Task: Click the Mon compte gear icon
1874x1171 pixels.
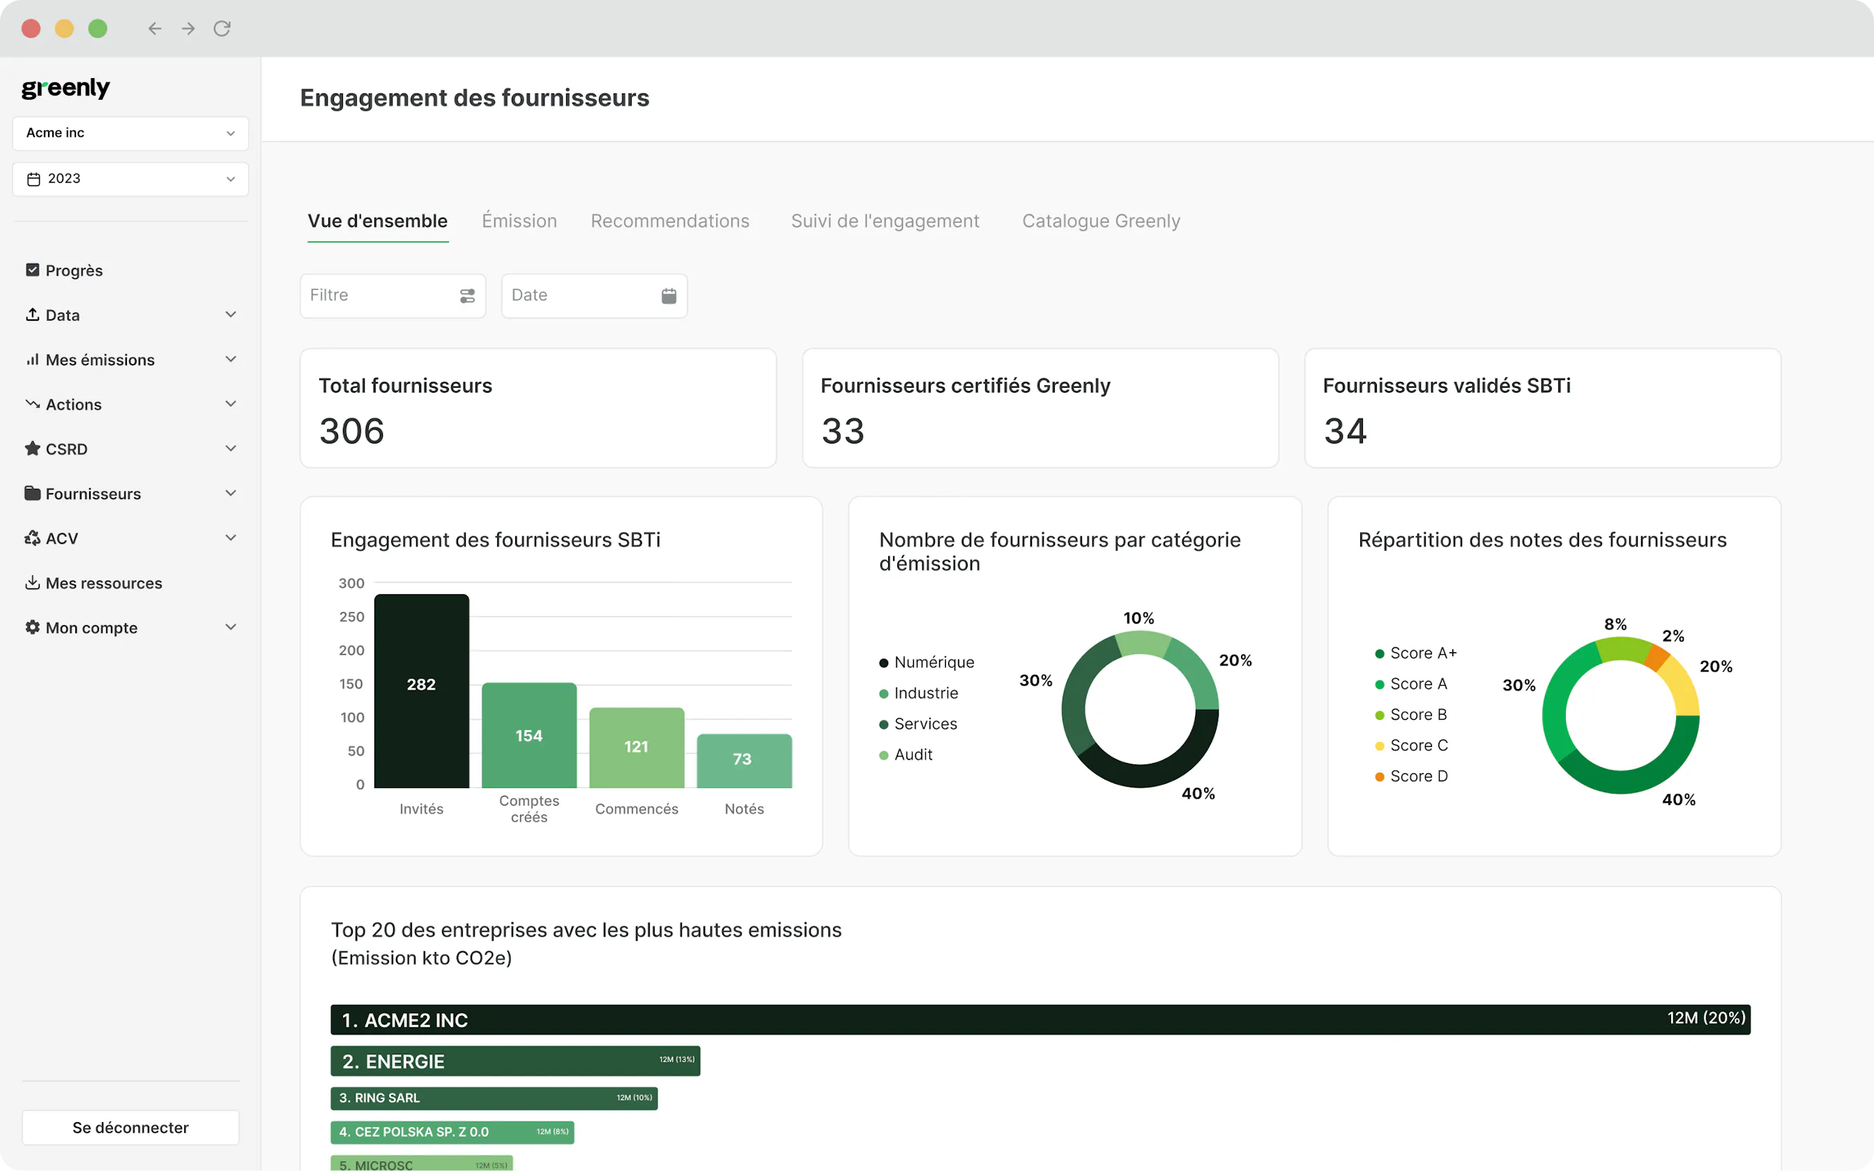Action: 33,627
